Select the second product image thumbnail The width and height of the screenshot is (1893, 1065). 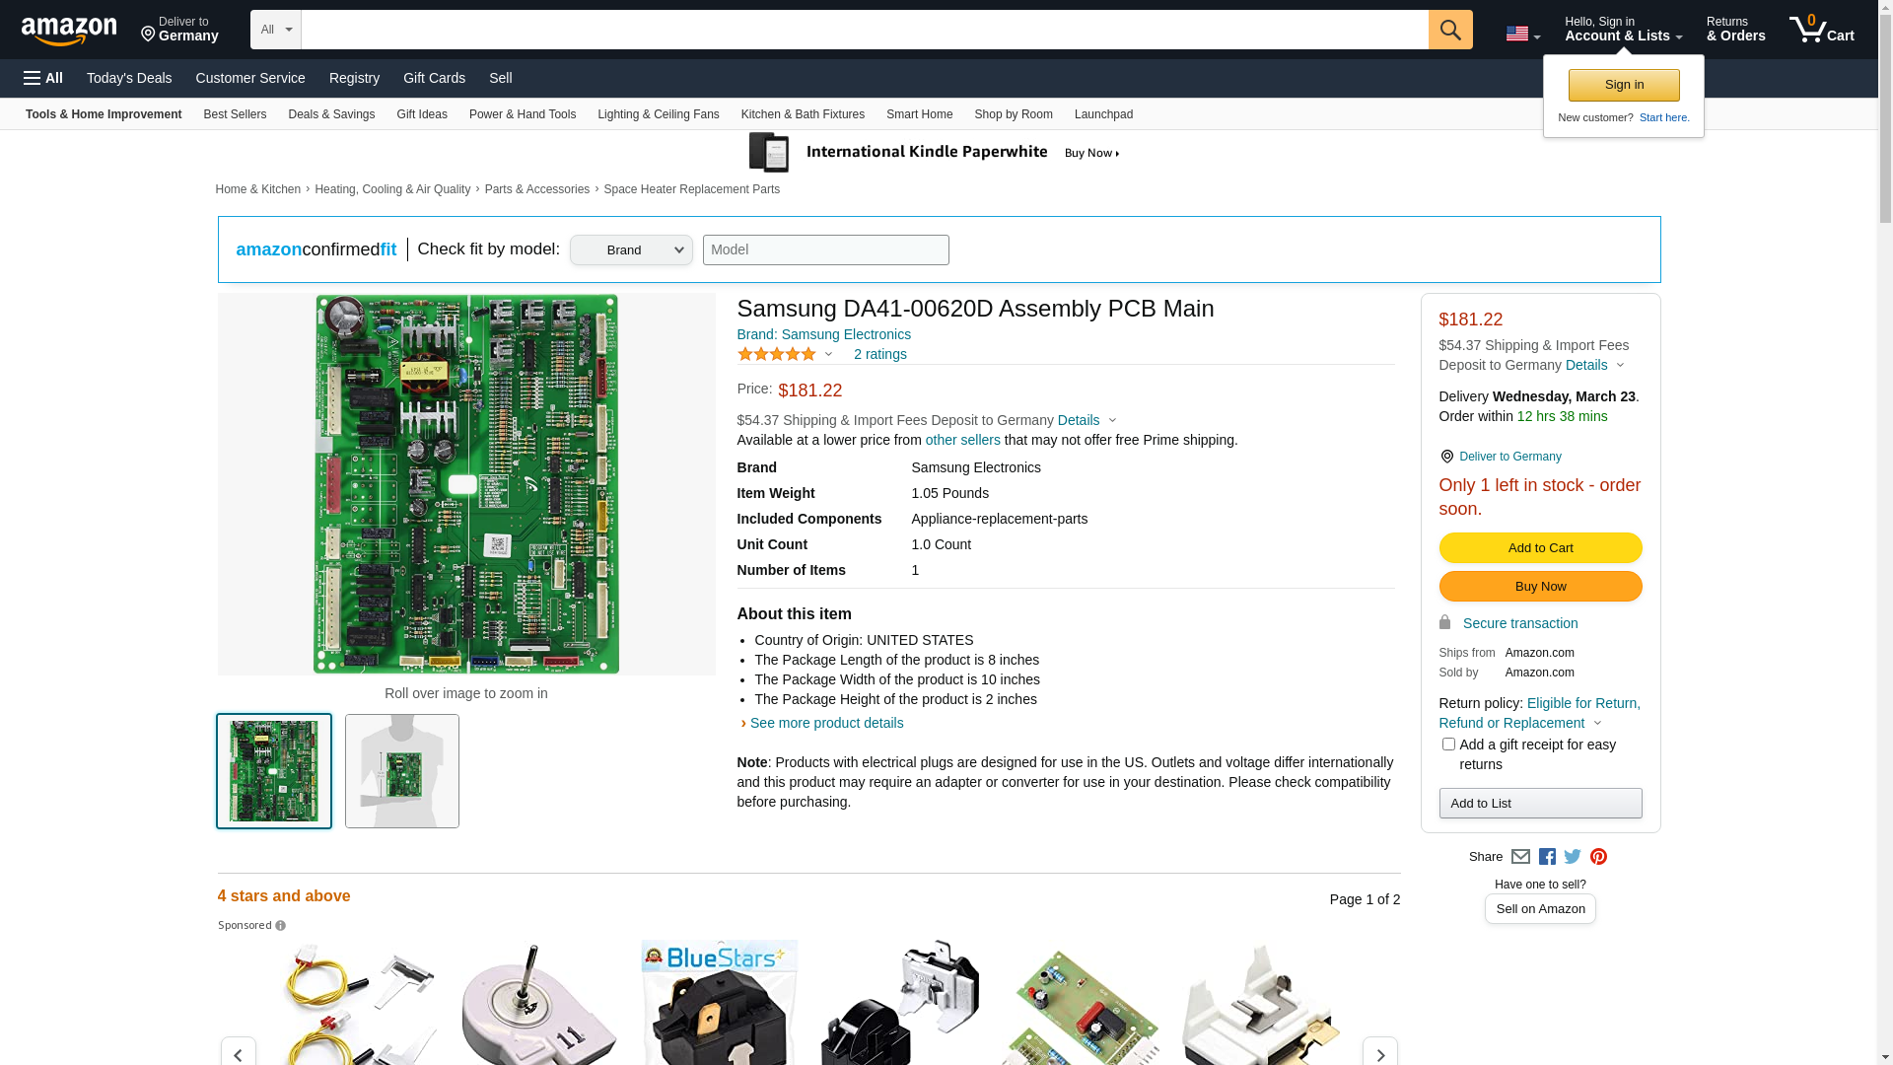click(x=402, y=771)
